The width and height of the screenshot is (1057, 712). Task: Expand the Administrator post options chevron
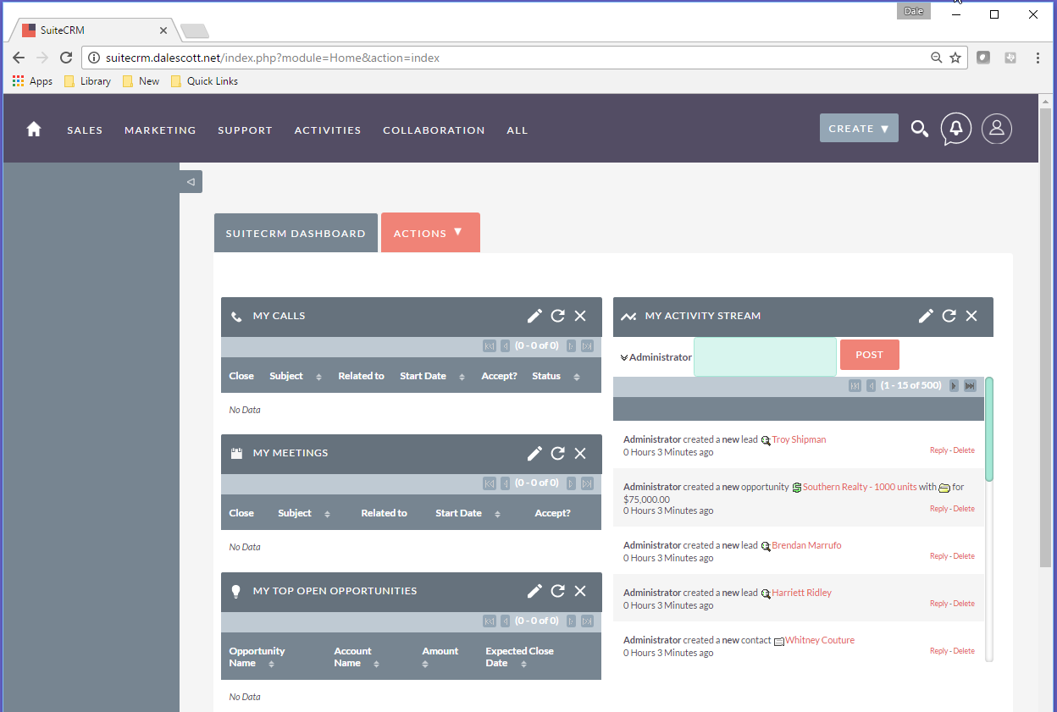pos(623,357)
